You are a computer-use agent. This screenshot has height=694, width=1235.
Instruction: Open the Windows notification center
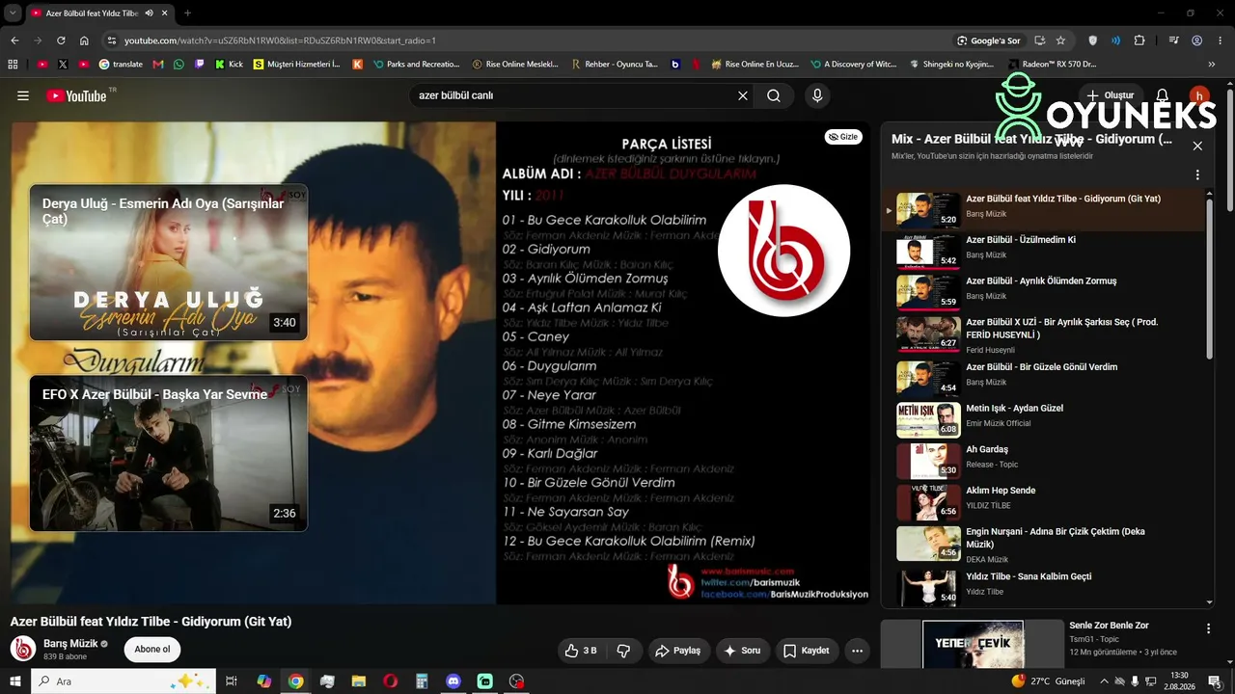[x=1215, y=681]
